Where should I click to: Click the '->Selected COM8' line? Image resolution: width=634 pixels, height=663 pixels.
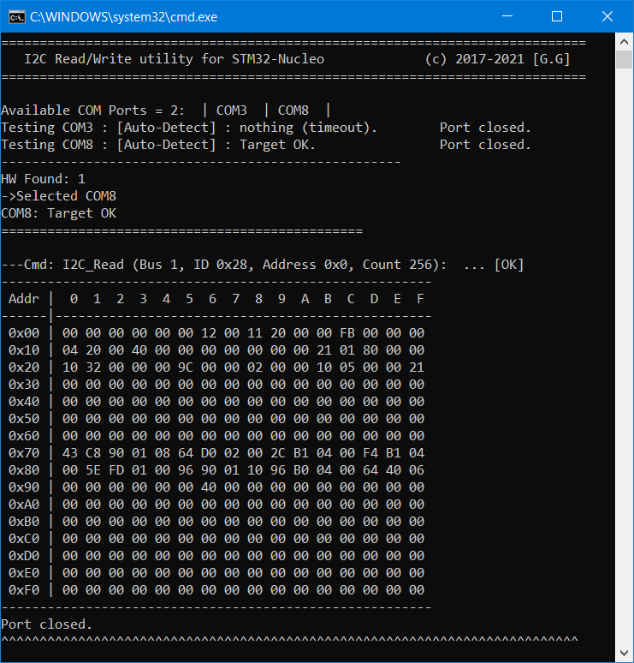59,196
